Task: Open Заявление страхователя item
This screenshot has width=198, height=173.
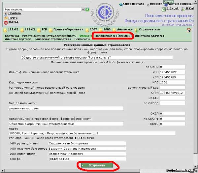Action: click(53, 39)
